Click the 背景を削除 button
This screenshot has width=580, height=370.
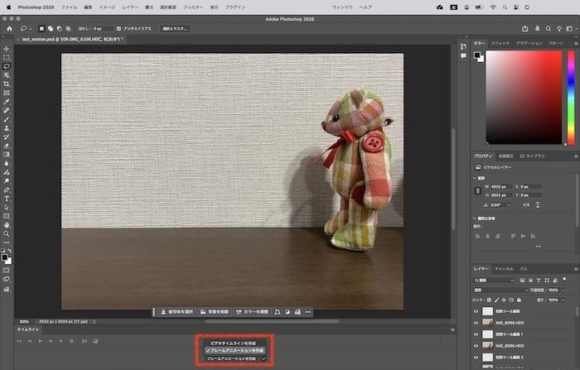click(215, 312)
